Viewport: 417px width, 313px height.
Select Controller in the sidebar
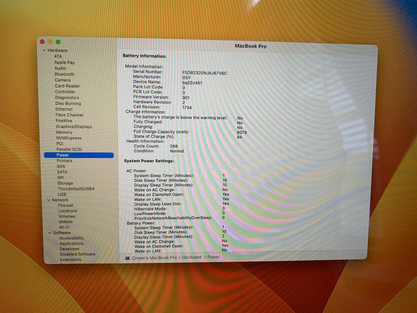point(65,92)
